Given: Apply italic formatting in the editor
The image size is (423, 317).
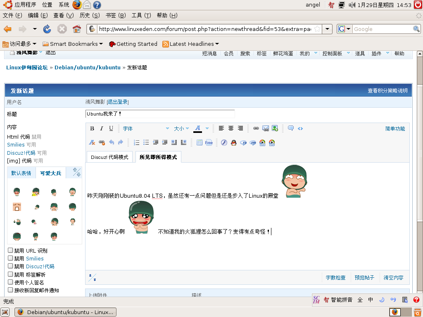Looking at the screenshot, I should coord(102,129).
